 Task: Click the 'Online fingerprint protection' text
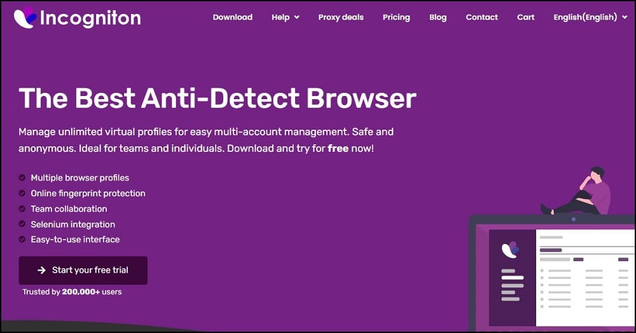(x=88, y=193)
